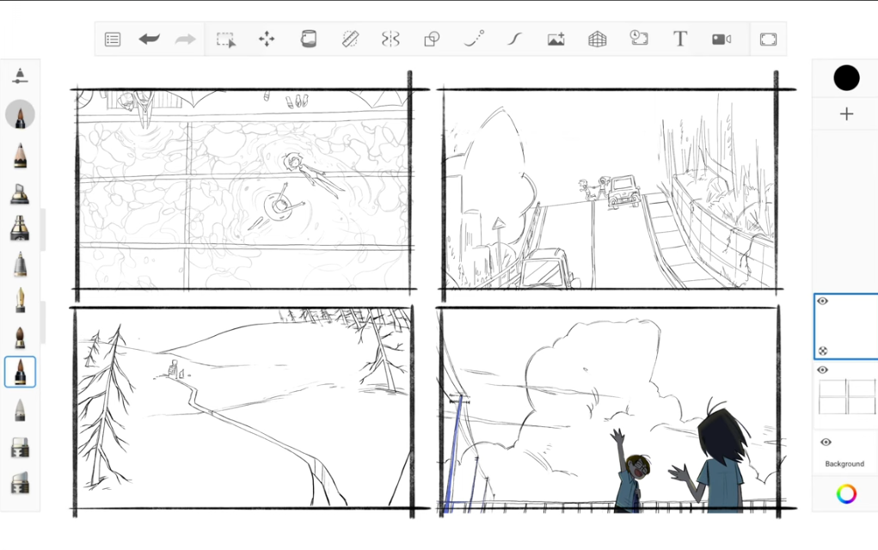Open the ruler guide tool
Screen dimensions: 878x550
350,39
